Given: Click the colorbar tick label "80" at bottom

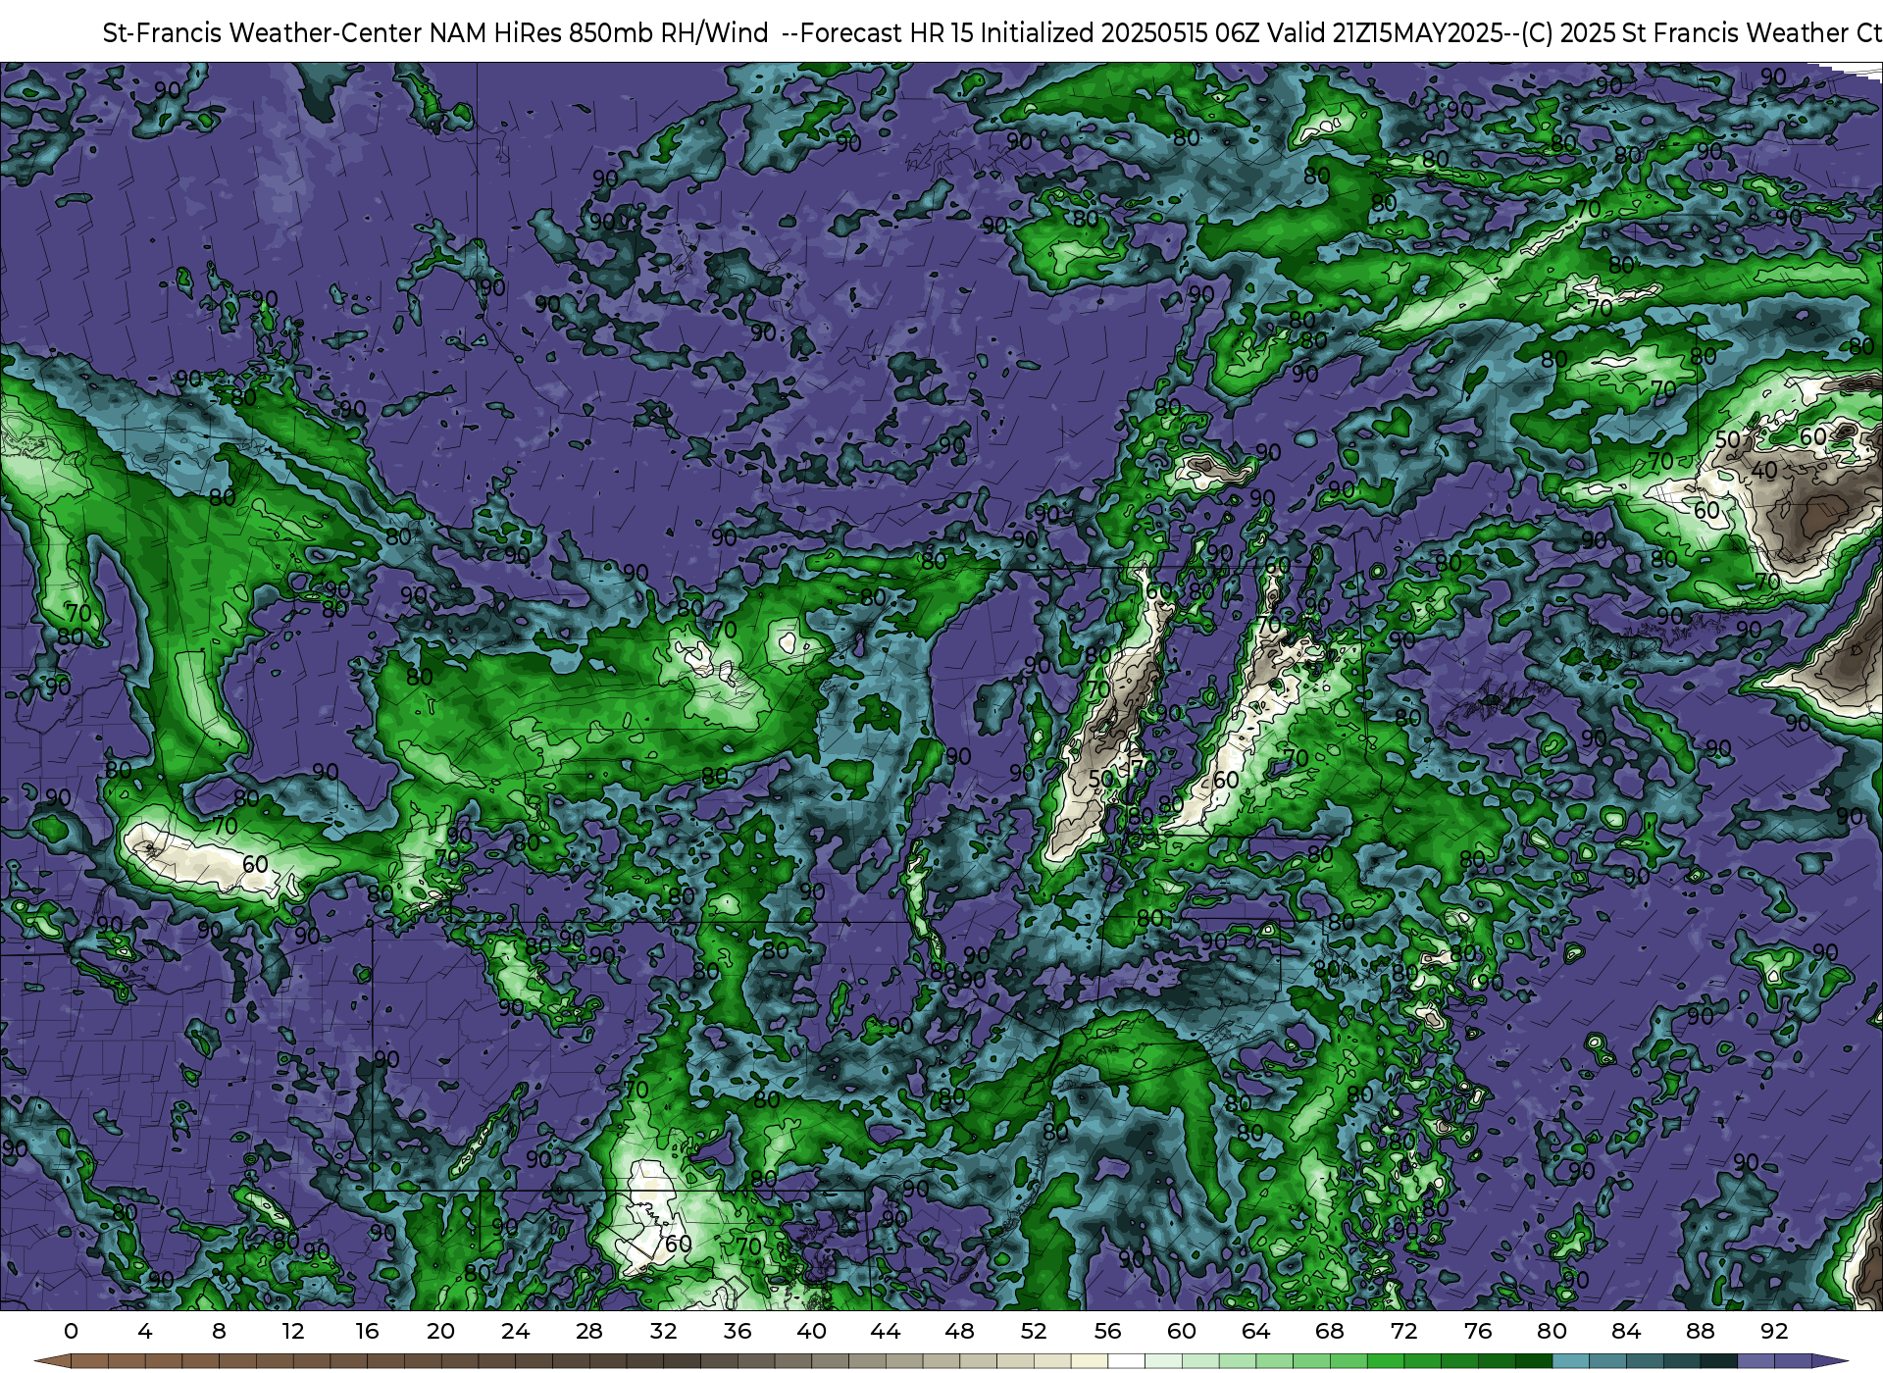Looking at the screenshot, I should [x=1552, y=1331].
